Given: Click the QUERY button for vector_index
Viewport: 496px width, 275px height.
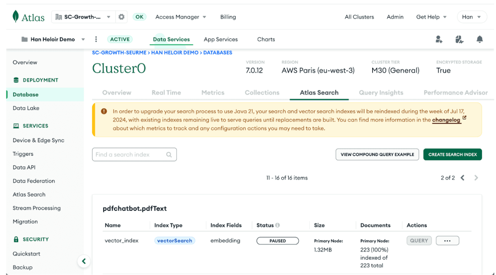Looking at the screenshot, I should coord(419,241).
